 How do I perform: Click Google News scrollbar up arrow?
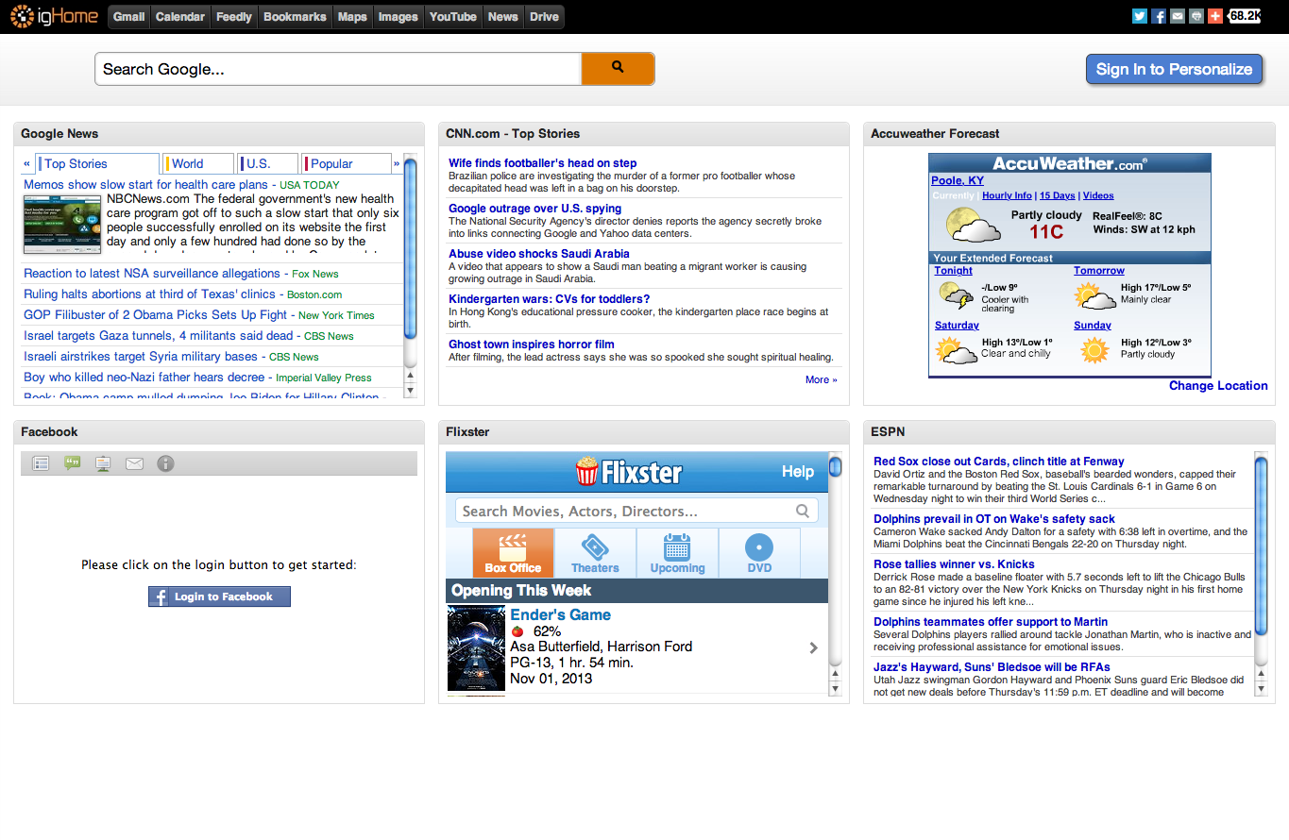[410, 375]
